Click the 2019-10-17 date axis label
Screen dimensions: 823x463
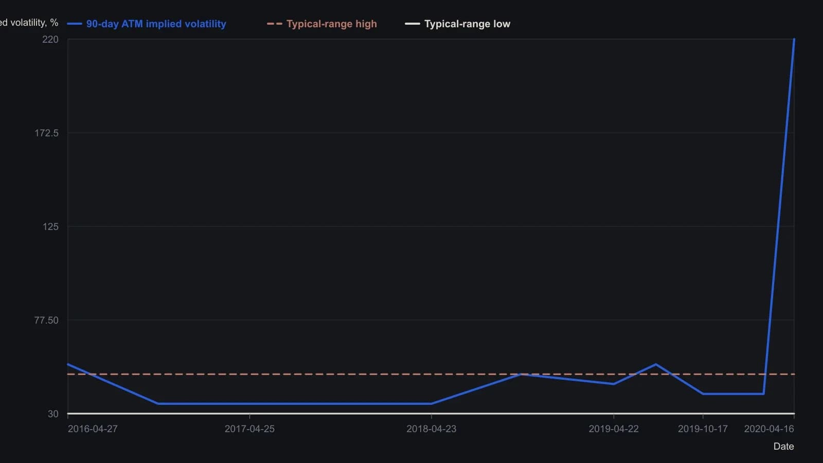click(x=703, y=429)
